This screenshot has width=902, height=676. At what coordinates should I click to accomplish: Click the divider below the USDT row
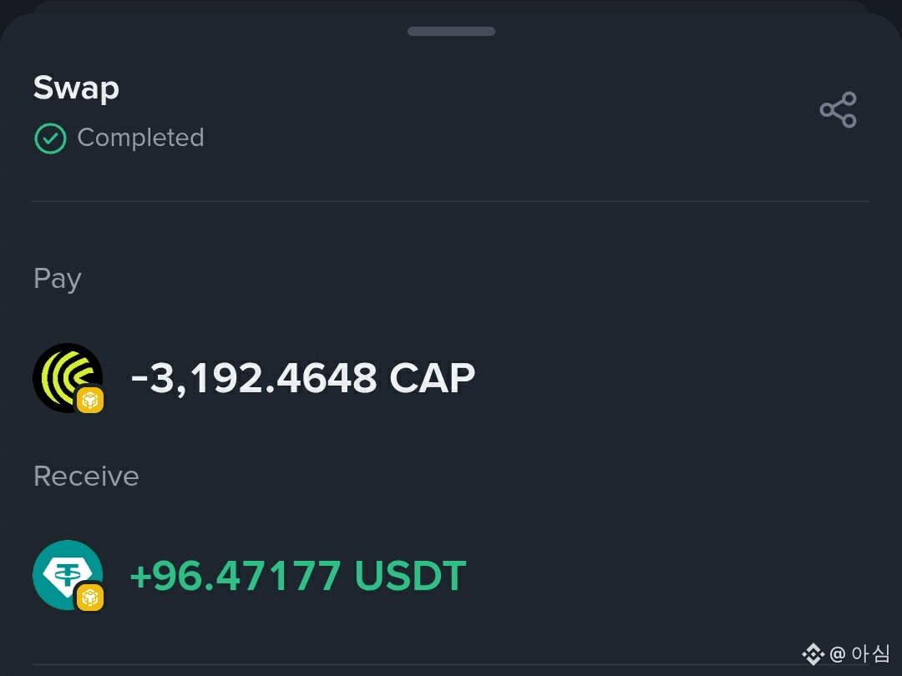click(x=451, y=665)
